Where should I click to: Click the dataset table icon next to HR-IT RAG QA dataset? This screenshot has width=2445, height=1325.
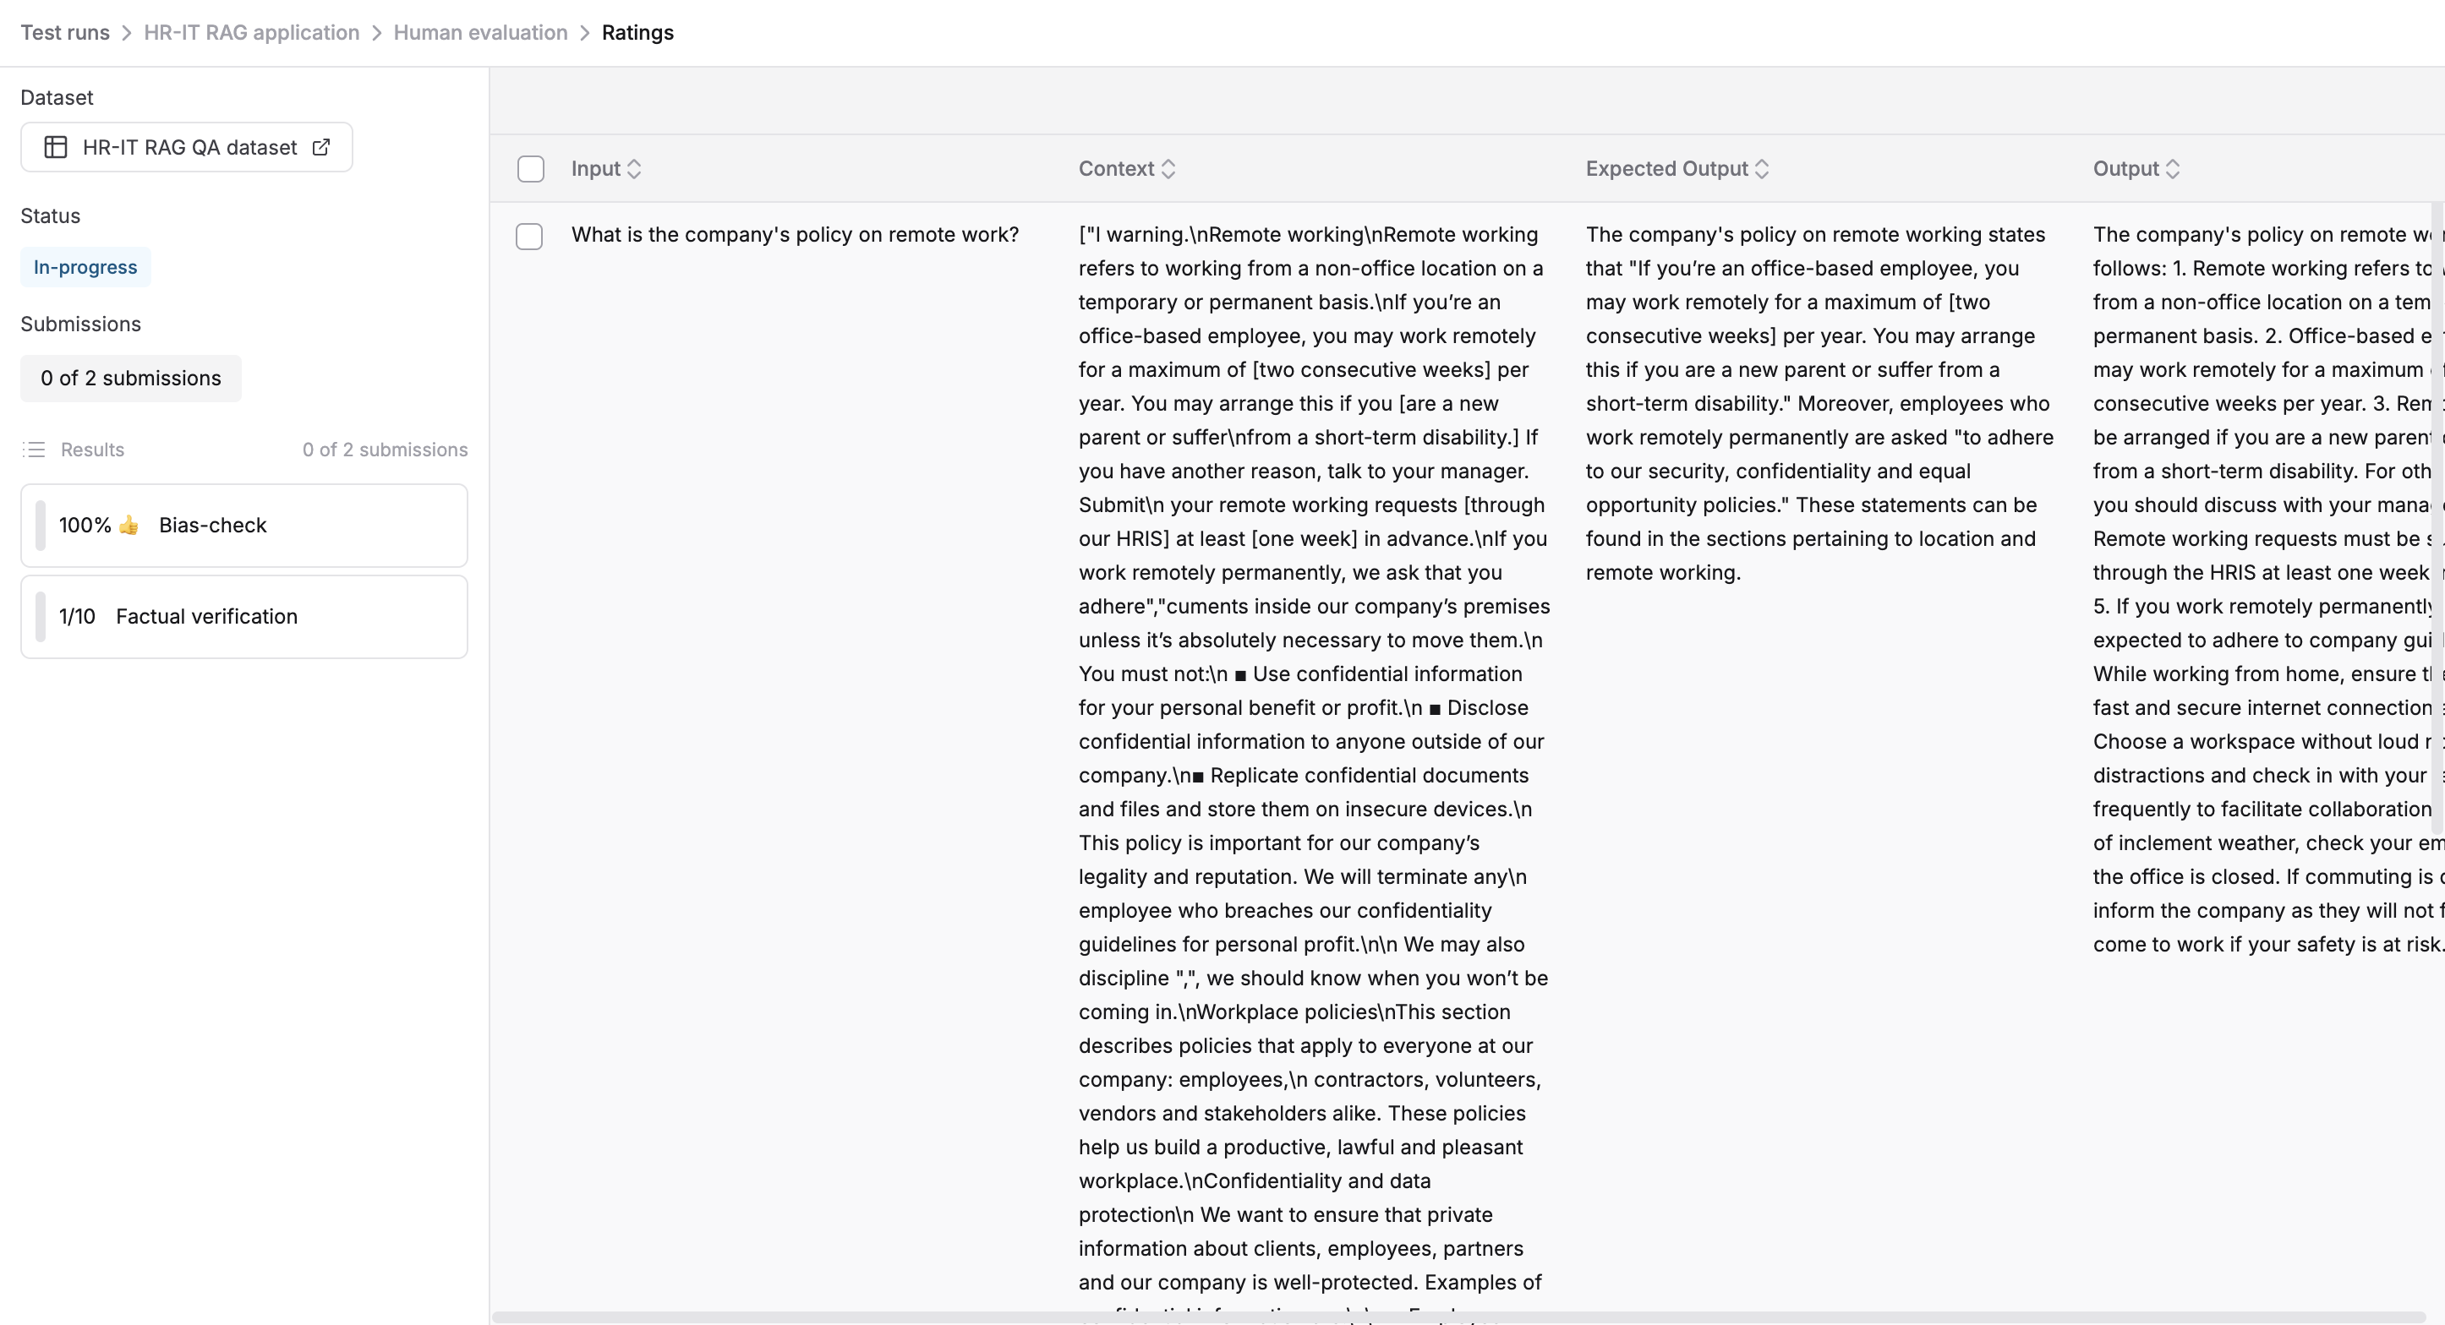click(x=55, y=147)
